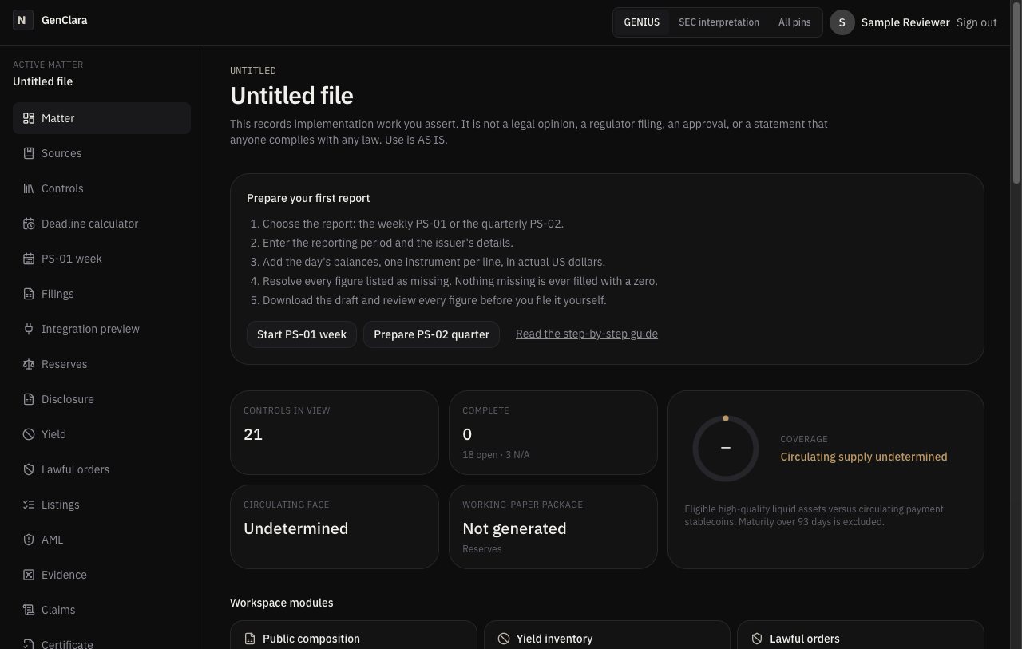
Task: Go to the Reserves page label
Action: click(x=64, y=364)
